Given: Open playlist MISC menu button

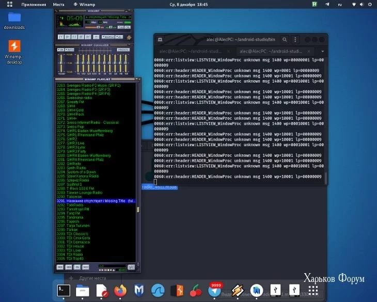Looking at the screenshot, I should (86, 267).
